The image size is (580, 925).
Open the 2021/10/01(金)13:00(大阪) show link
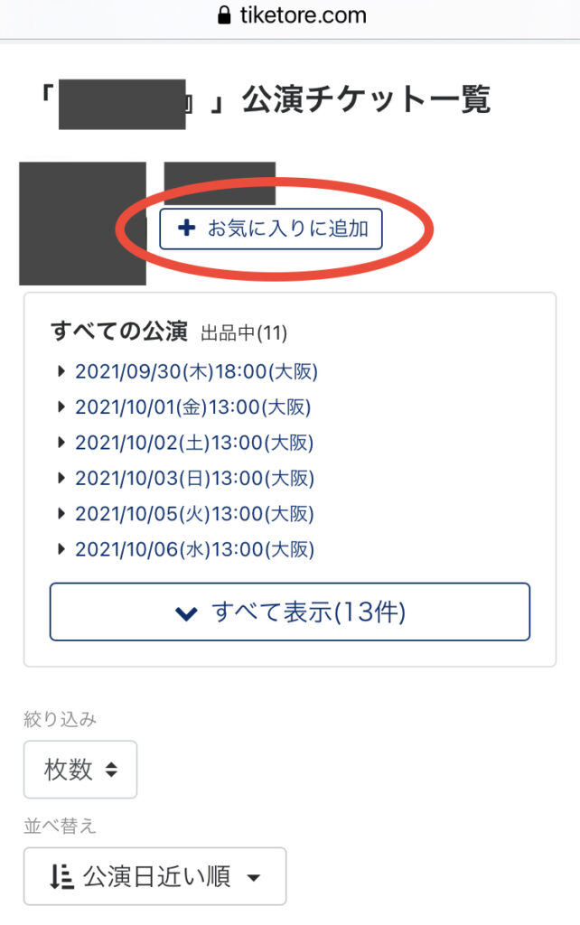(193, 407)
